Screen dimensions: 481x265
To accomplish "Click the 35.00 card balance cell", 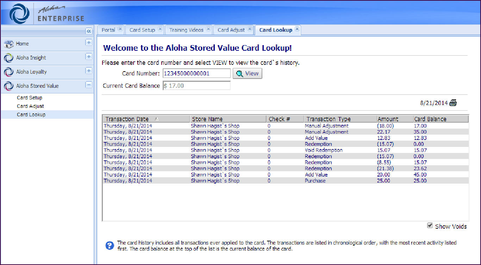I will 420,132.
